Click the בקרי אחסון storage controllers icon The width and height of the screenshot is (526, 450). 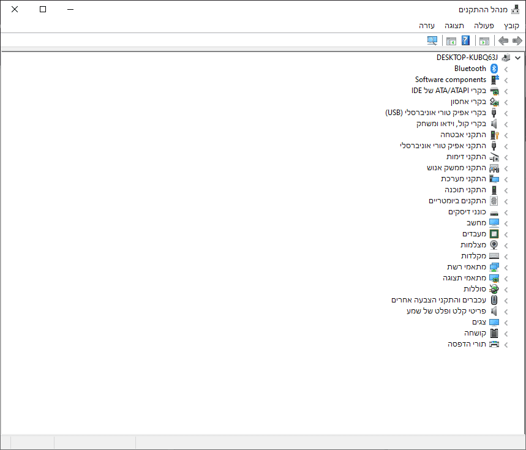click(x=494, y=102)
